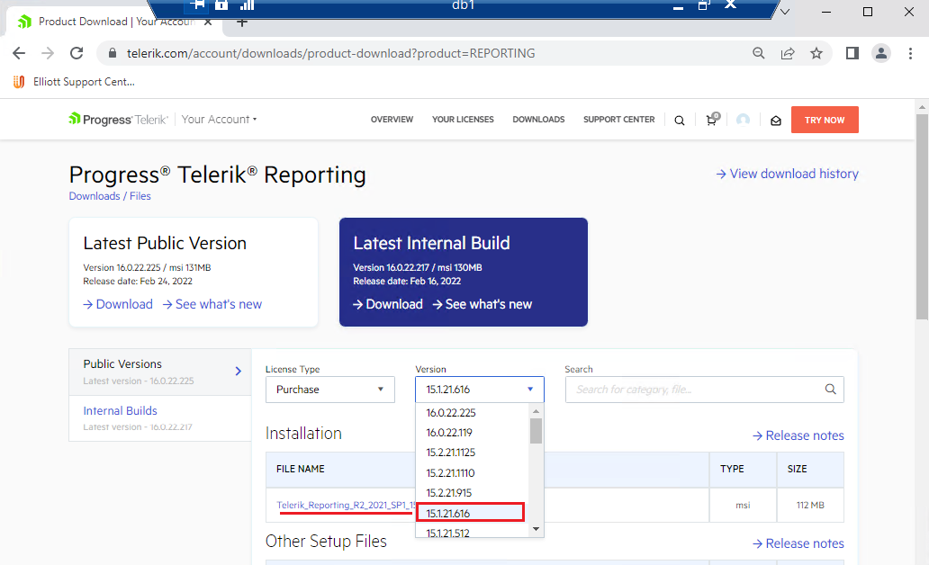Download the Latest Internal Build
The height and width of the screenshot is (565, 929).
[x=388, y=304]
